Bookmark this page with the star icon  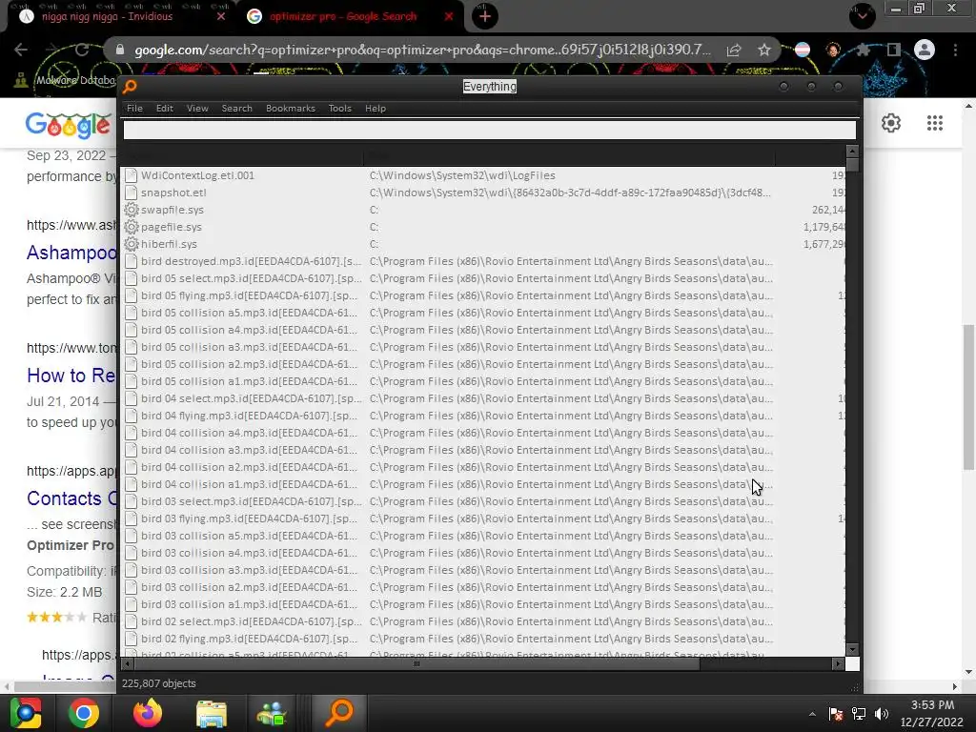click(764, 51)
